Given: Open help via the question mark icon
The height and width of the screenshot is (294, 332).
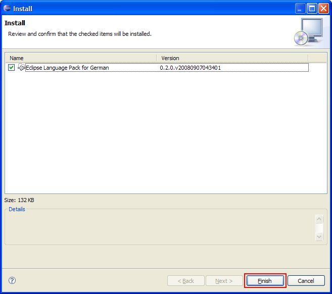Looking at the screenshot, I should point(12,280).
